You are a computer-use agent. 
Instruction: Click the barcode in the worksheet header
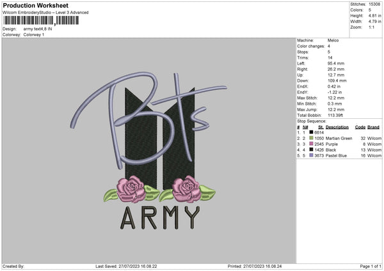[x=41, y=20]
